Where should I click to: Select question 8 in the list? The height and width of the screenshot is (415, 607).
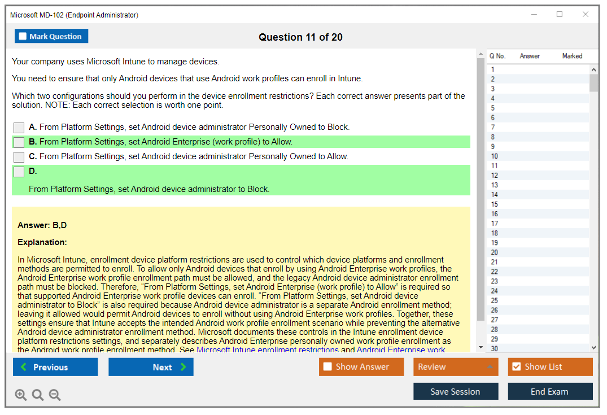[x=538, y=137]
